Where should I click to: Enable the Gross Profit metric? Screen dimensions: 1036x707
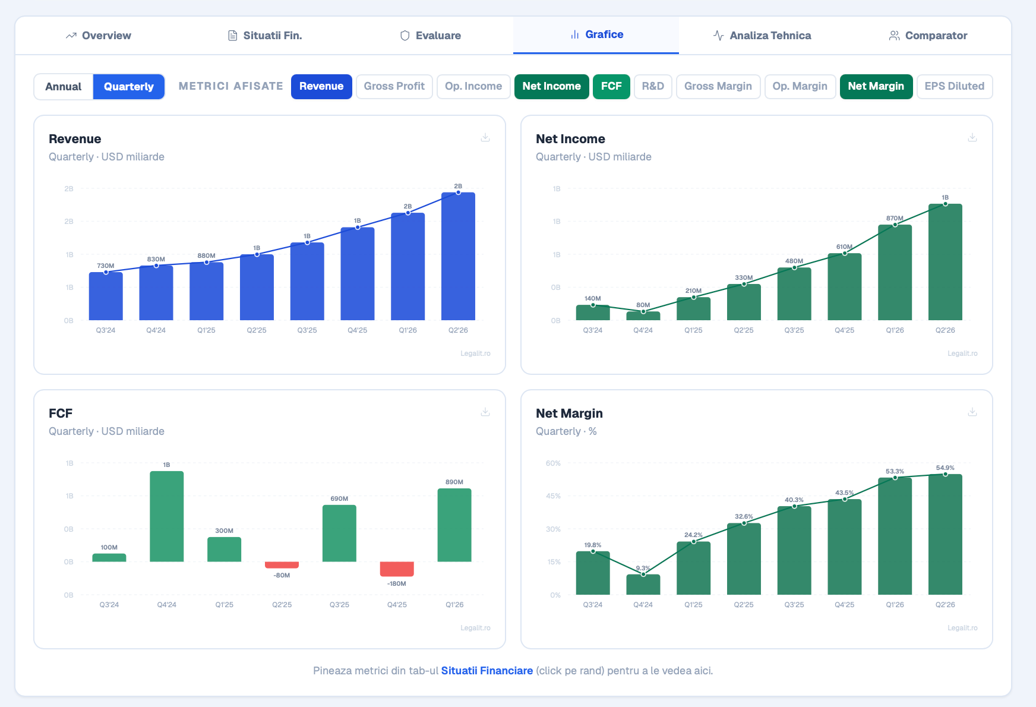point(394,87)
